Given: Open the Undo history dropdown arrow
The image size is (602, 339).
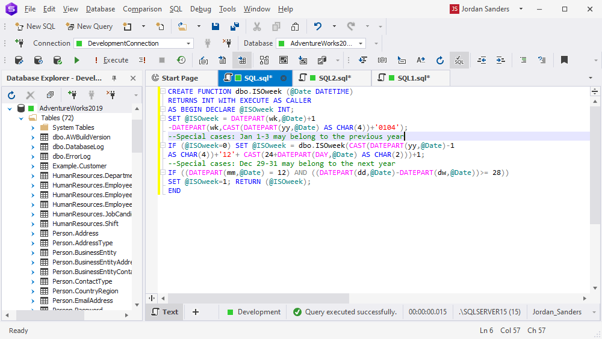Looking at the screenshot, I should point(334,26).
